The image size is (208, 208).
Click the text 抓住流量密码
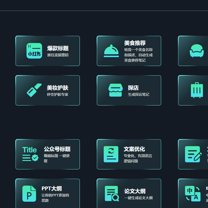[58, 55]
